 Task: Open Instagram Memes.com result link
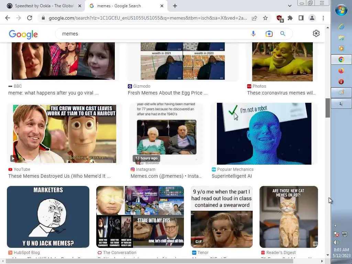click(166, 176)
